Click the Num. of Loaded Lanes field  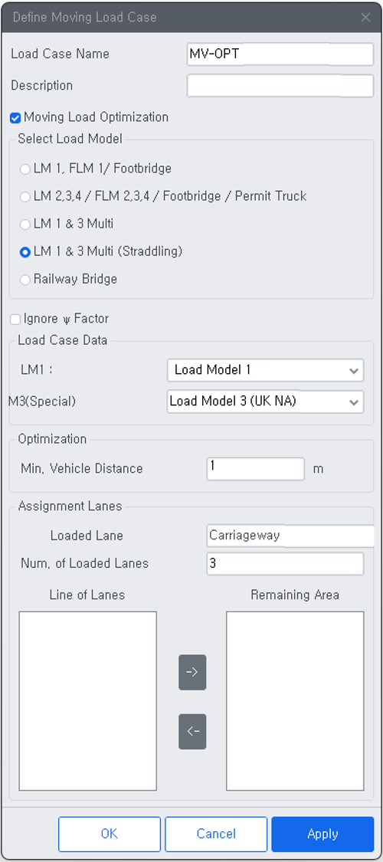pos(285,563)
